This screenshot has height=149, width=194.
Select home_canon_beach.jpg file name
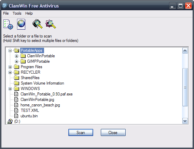tap(40, 105)
